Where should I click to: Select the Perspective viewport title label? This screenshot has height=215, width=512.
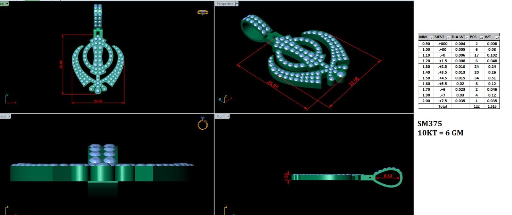tap(225, 4)
